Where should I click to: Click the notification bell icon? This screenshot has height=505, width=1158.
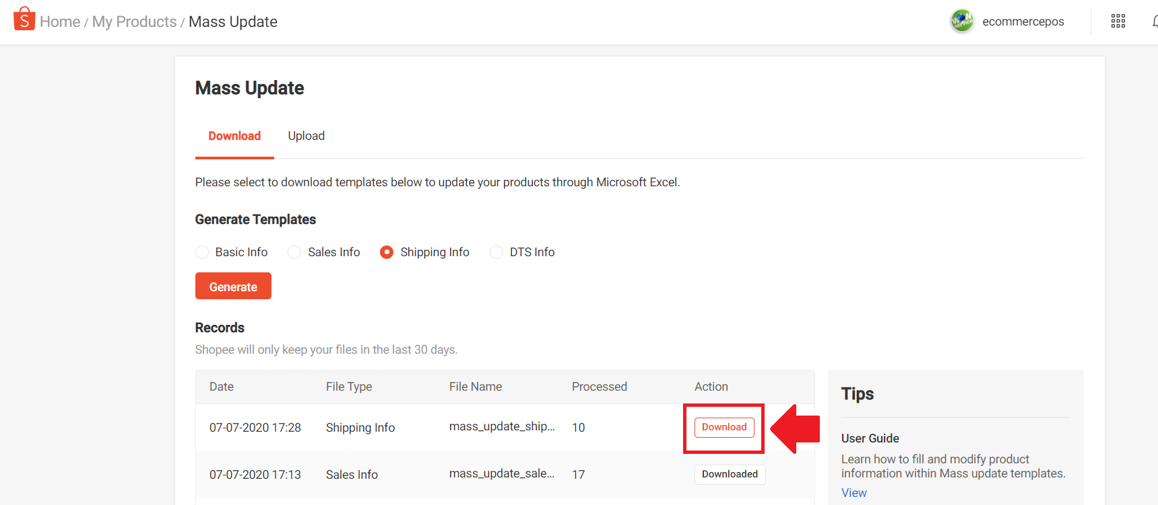(1154, 22)
